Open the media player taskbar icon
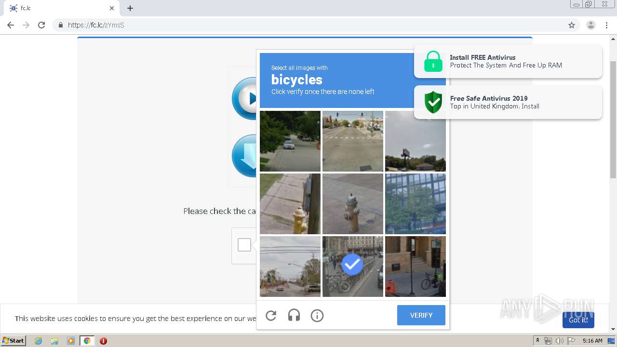 point(71,341)
